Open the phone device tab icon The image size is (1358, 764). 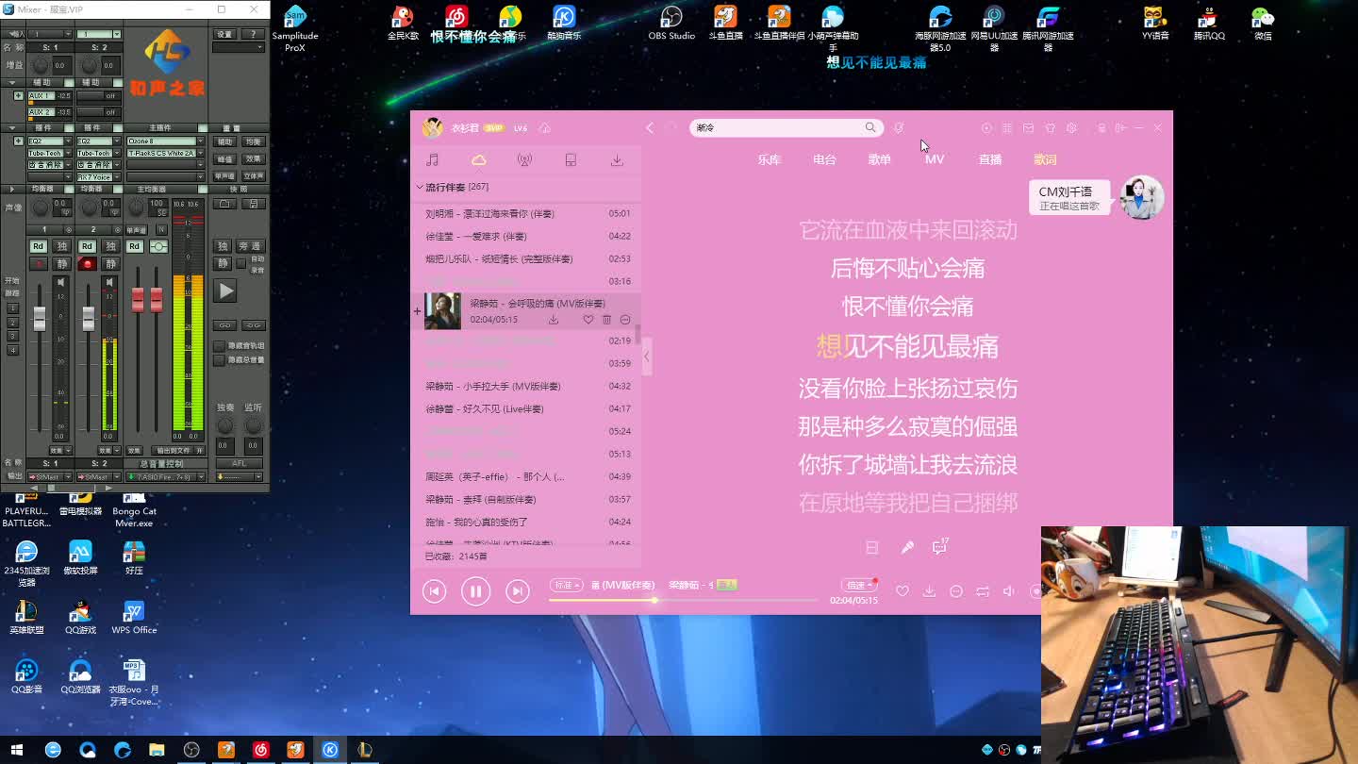[571, 160]
